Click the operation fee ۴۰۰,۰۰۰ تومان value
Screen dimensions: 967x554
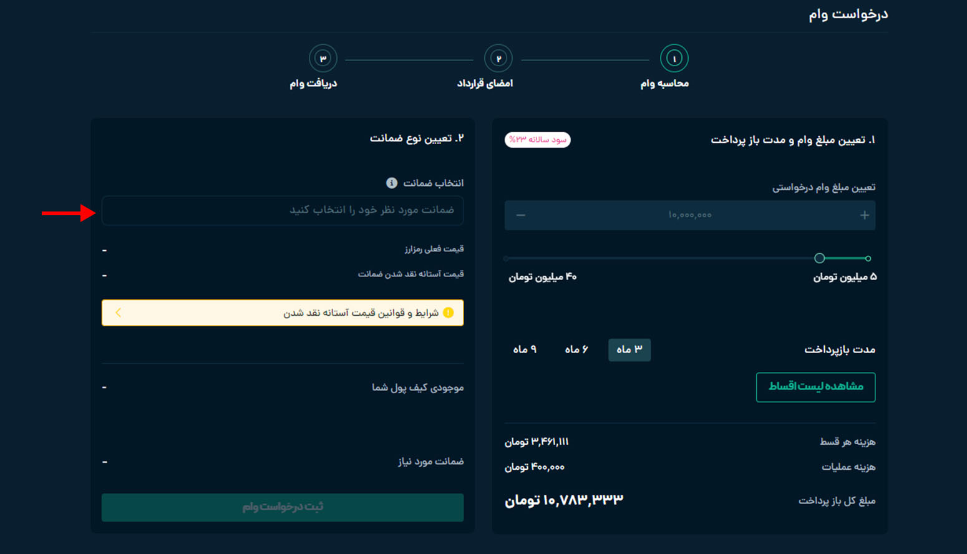(x=535, y=467)
